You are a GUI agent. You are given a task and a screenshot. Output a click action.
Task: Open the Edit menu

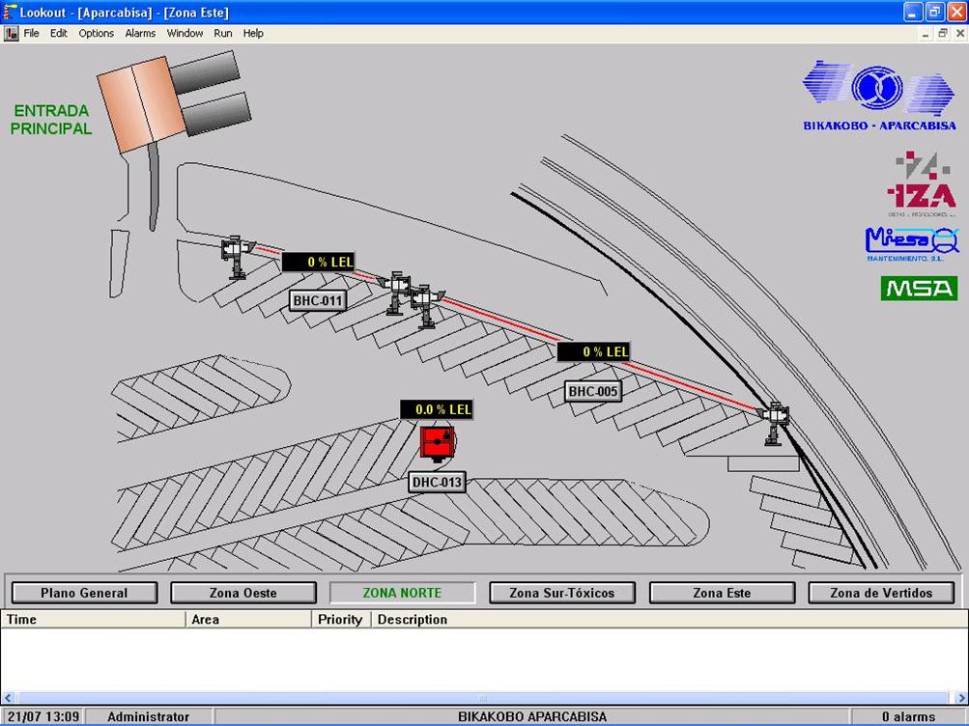pyautogui.click(x=59, y=34)
